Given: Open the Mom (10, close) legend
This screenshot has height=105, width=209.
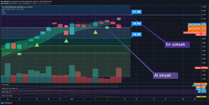Looking at the screenshot, I should (x=7, y=96).
